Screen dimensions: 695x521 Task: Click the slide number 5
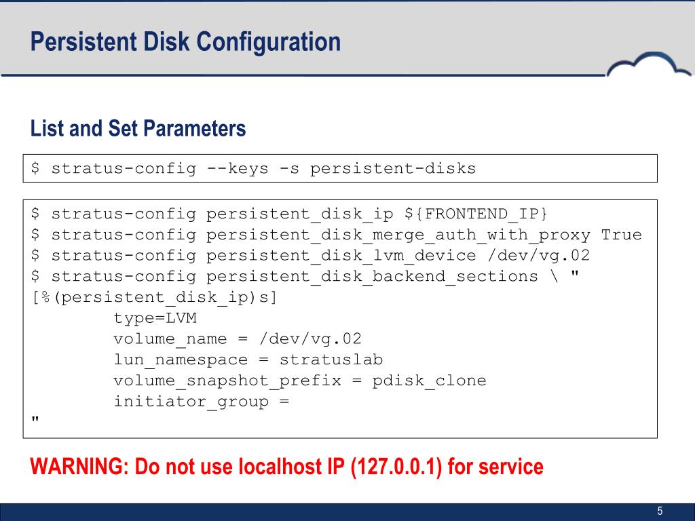(x=660, y=511)
